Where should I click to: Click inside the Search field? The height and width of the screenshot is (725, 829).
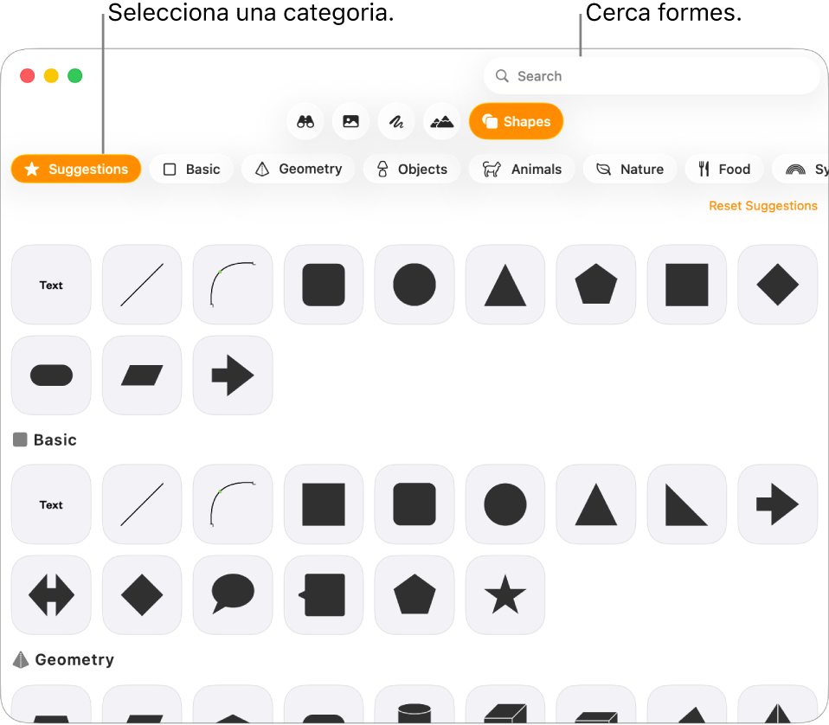pos(652,75)
